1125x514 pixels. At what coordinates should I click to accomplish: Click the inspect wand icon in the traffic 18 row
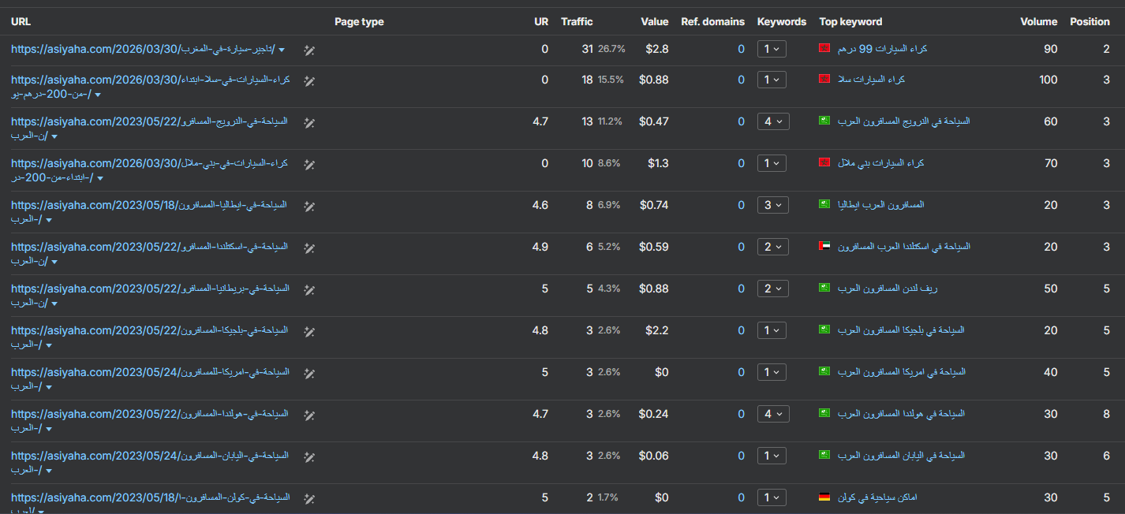pyautogui.click(x=310, y=80)
